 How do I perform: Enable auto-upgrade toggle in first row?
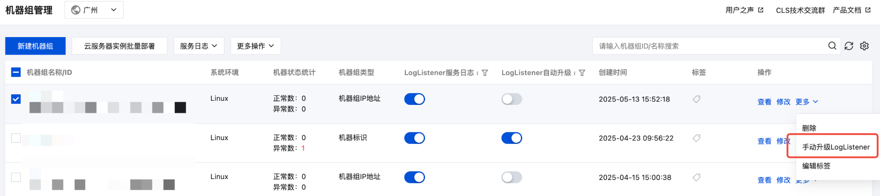point(512,99)
